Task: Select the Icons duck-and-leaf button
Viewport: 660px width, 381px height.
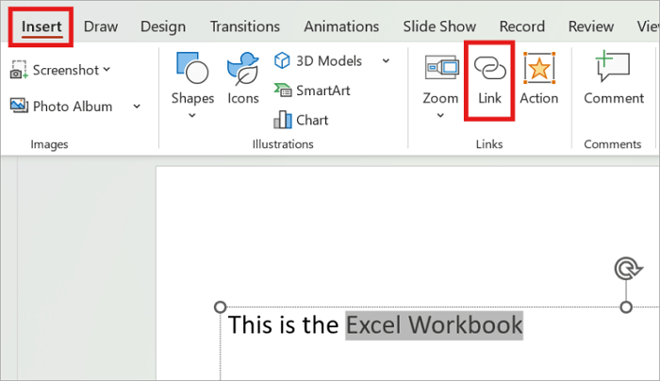Action: click(243, 69)
